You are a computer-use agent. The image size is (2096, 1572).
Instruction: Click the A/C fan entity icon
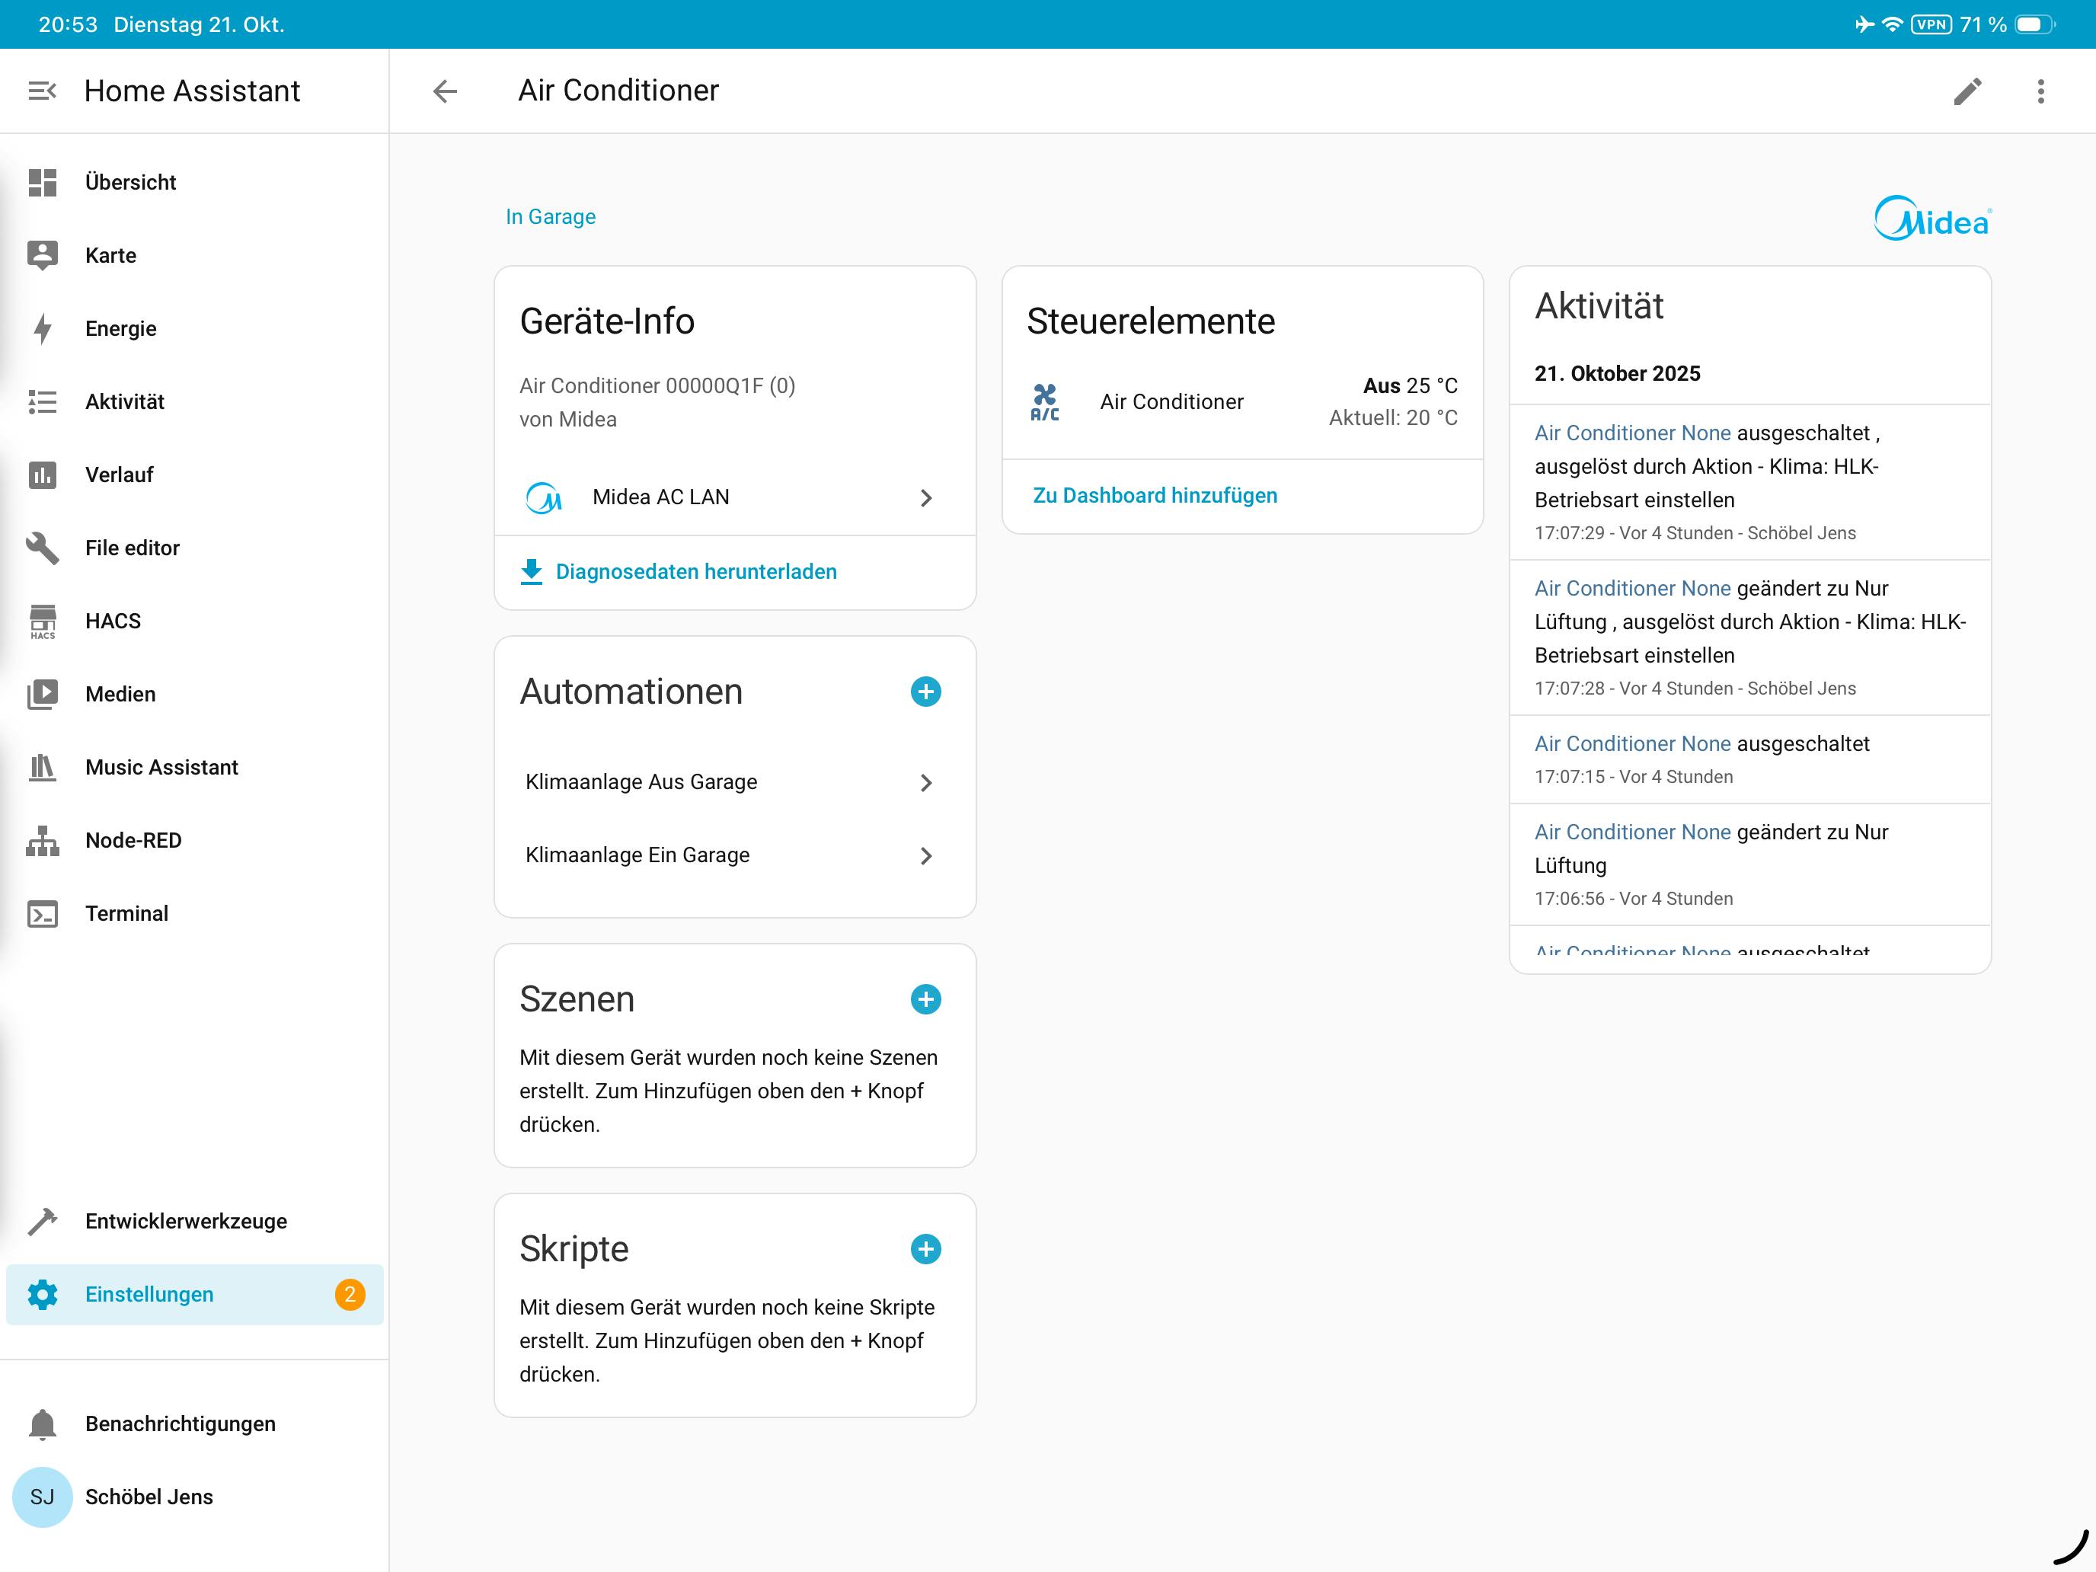tap(1044, 402)
